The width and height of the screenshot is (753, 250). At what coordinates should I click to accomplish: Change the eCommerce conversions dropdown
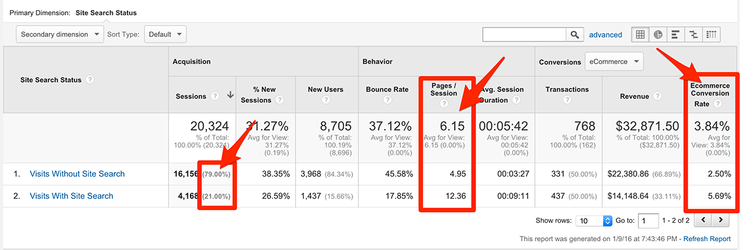point(614,61)
